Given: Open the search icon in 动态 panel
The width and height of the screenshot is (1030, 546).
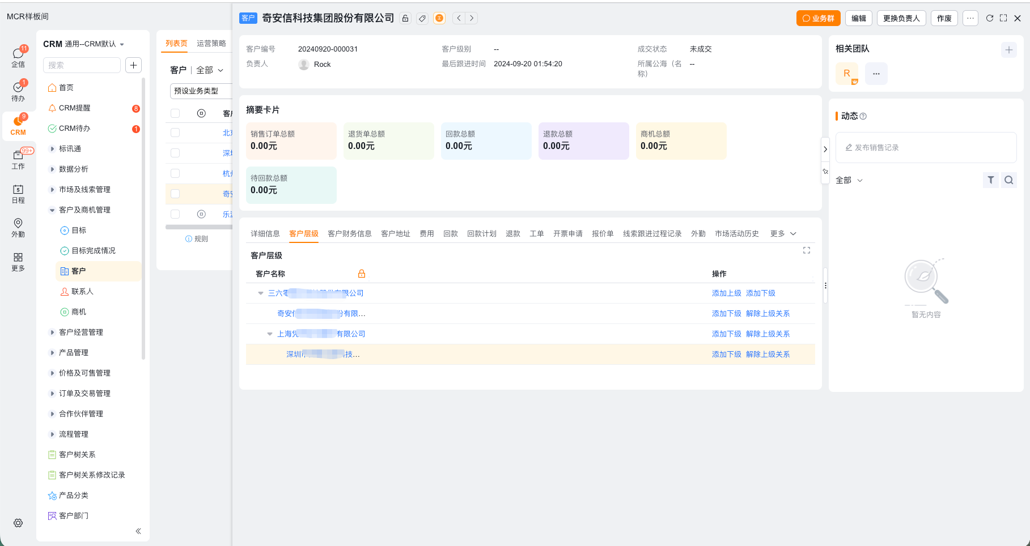Looking at the screenshot, I should point(1009,180).
